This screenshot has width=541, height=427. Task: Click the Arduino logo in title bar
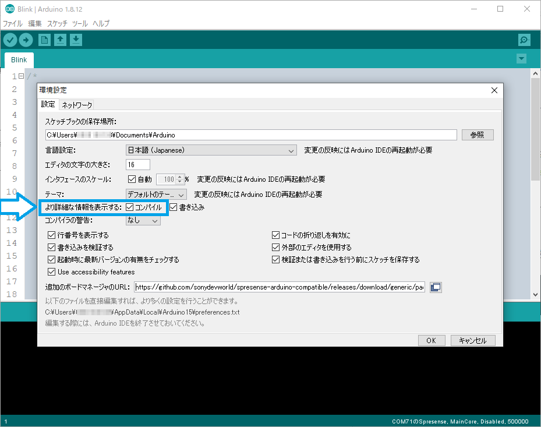[10, 9]
